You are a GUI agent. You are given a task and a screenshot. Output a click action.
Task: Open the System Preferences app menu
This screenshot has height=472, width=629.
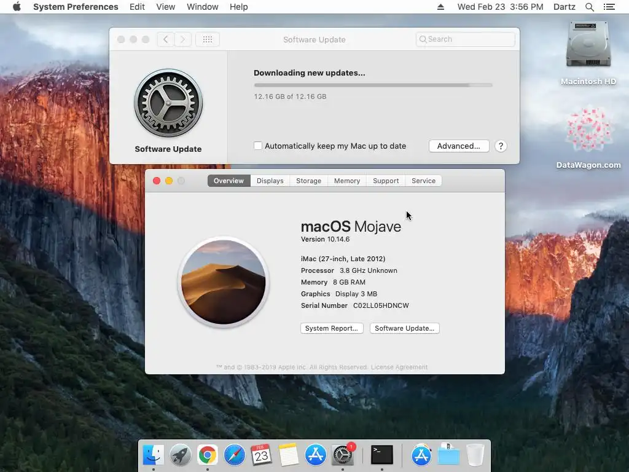coord(76,7)
